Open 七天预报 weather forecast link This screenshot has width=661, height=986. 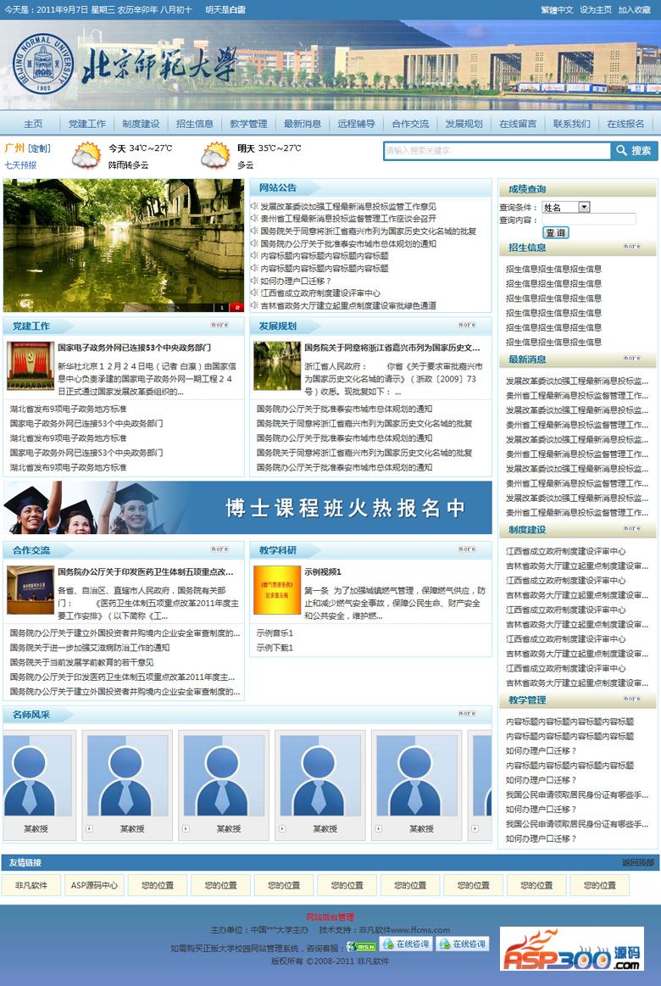click(20, 164)
